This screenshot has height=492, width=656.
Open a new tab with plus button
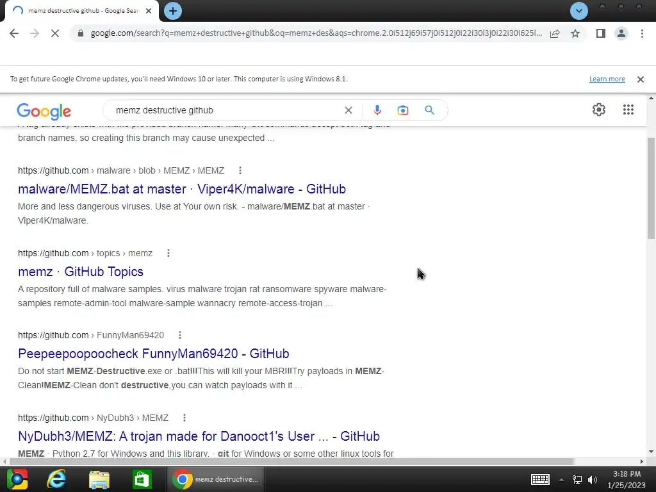point(173,11)
